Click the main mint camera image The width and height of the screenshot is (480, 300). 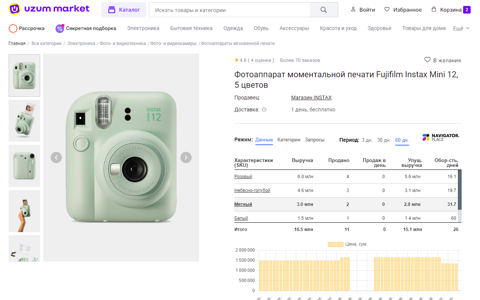(121, 157)
